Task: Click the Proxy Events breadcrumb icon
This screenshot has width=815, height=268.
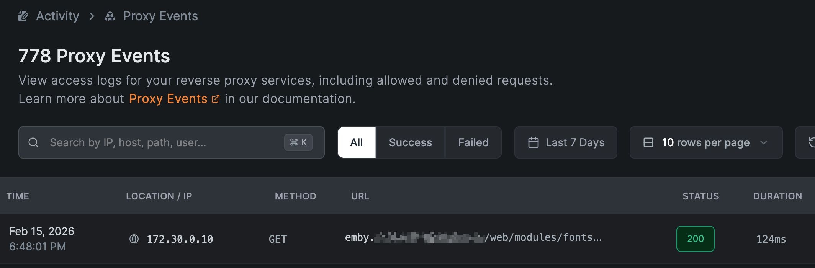Action: click(x=110, y=16)
